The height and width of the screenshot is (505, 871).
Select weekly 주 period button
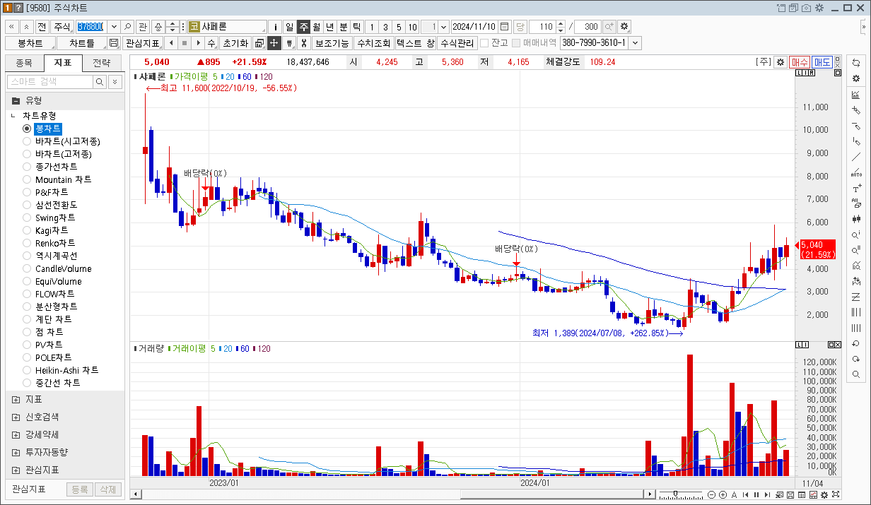point(303,27)
